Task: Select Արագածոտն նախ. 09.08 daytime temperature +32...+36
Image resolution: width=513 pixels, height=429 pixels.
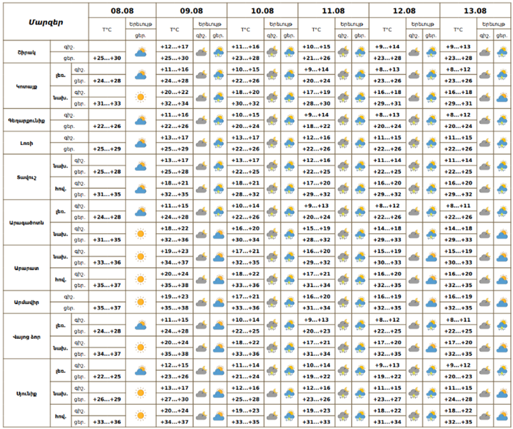Action: click(x=174, y=240)
